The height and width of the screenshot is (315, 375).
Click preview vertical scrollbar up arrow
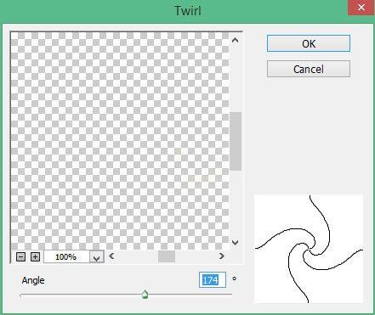235,40
